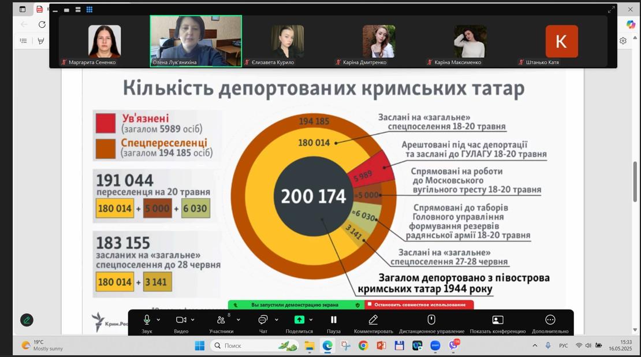This screenshot has width=641, height=357.
Task: Switch video strip to grid gallery view
Action: (x=89, y=10)
